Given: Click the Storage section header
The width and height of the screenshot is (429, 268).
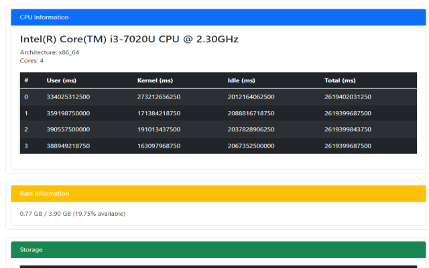Looking at the screenshot, I should click(219, 250).
